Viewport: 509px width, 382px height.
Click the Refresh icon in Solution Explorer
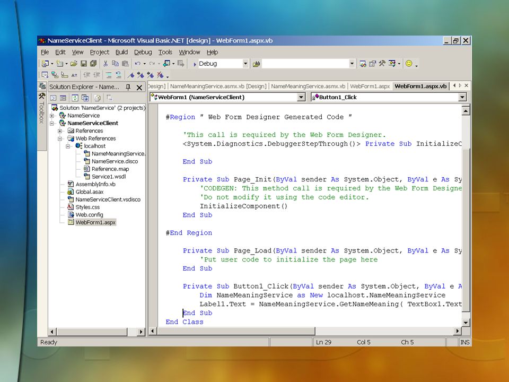coord(75,98)
